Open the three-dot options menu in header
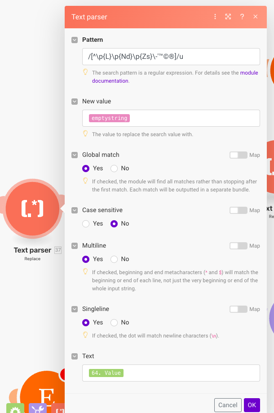The image size is (274, 413). point(215,17)
